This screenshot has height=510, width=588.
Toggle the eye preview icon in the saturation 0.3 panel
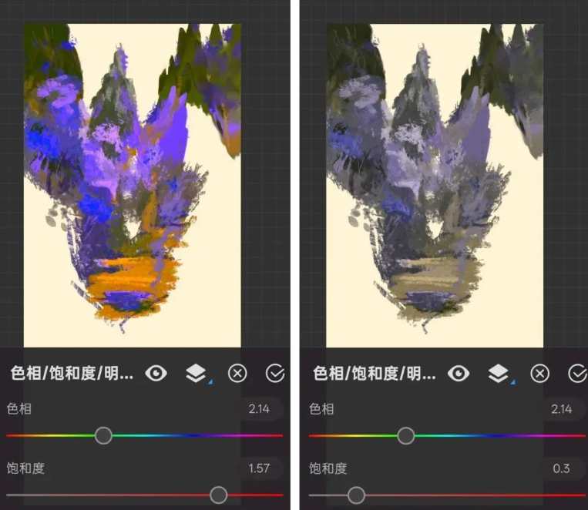click(x=459, y=374)
